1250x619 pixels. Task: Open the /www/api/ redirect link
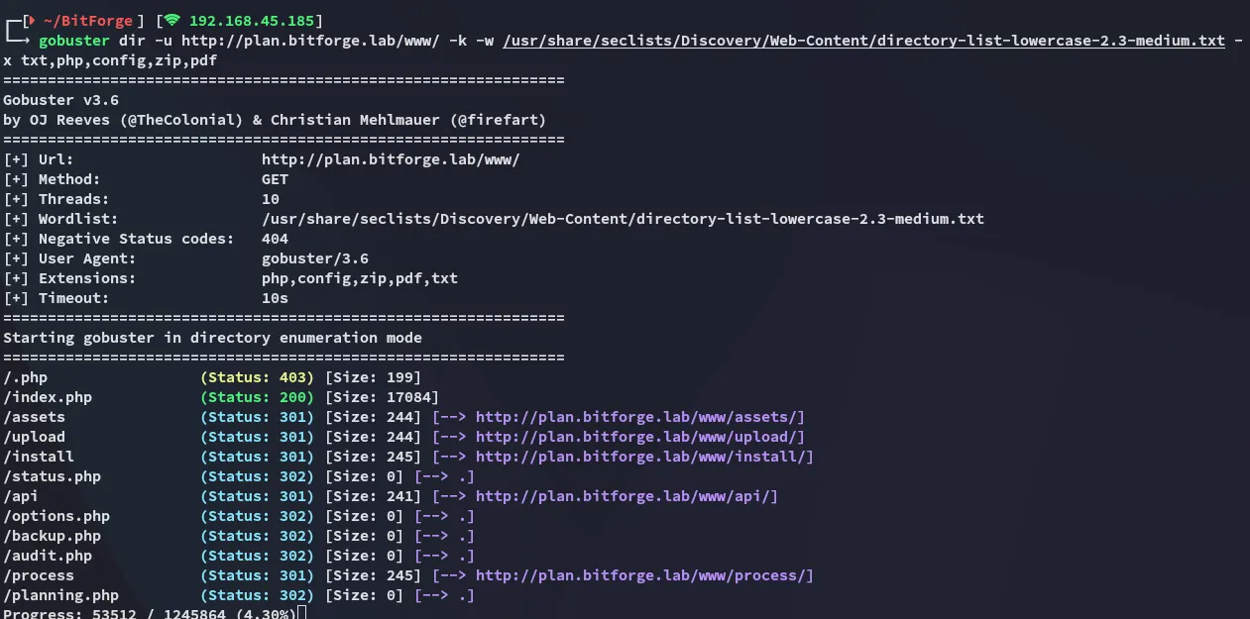[x=626, y=496]
